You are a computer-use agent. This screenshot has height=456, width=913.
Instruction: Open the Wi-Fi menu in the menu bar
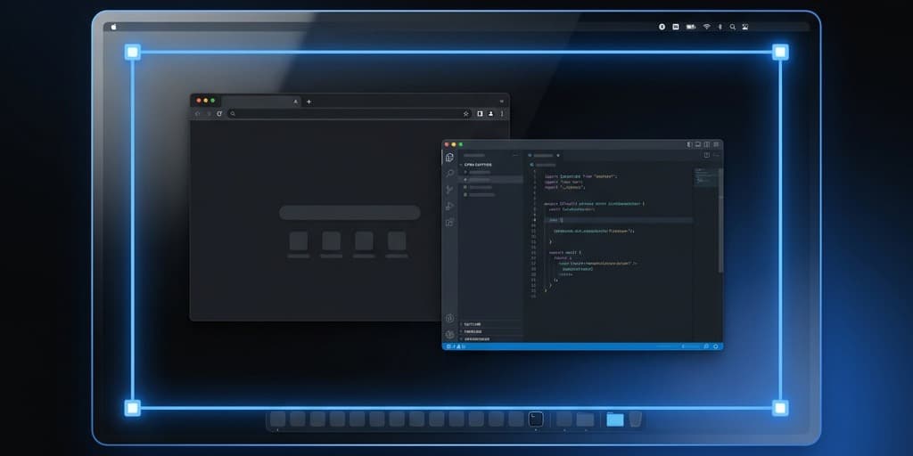(707, 27)
